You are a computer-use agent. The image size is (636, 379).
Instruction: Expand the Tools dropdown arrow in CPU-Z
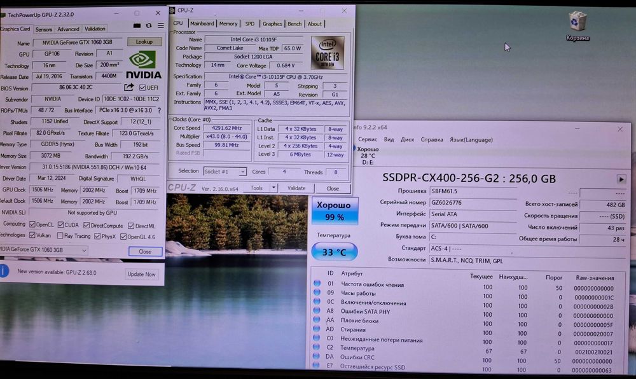[x=273, y=188]
